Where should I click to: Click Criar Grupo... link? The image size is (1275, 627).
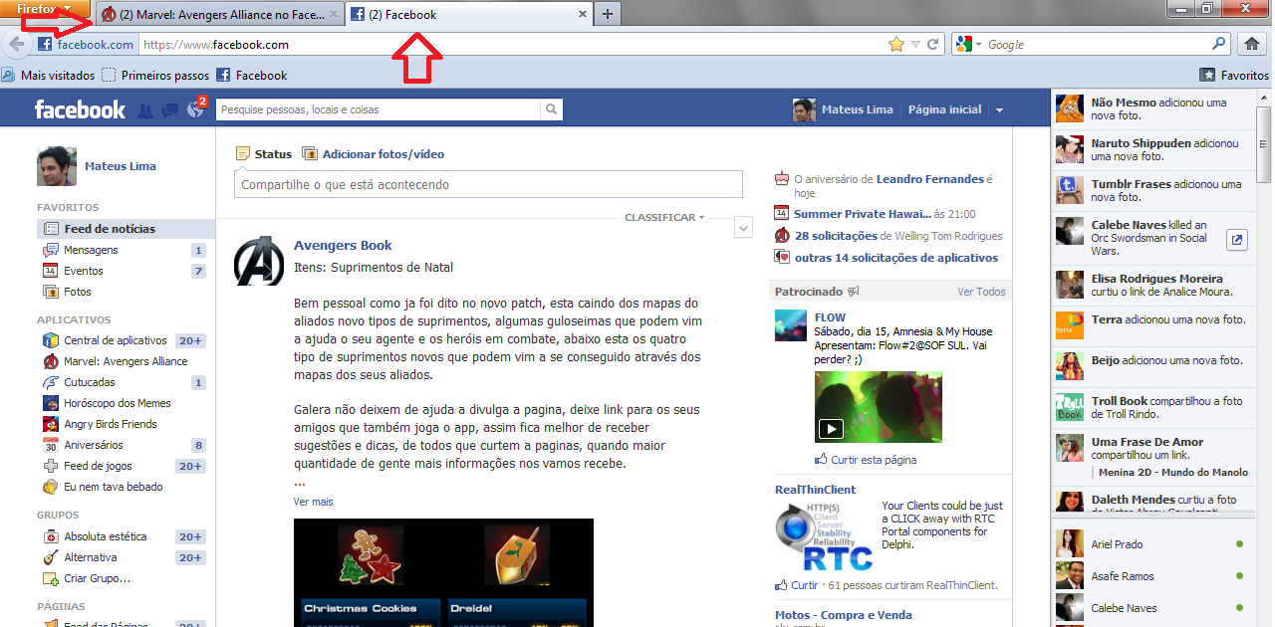[x=97, y=578]
